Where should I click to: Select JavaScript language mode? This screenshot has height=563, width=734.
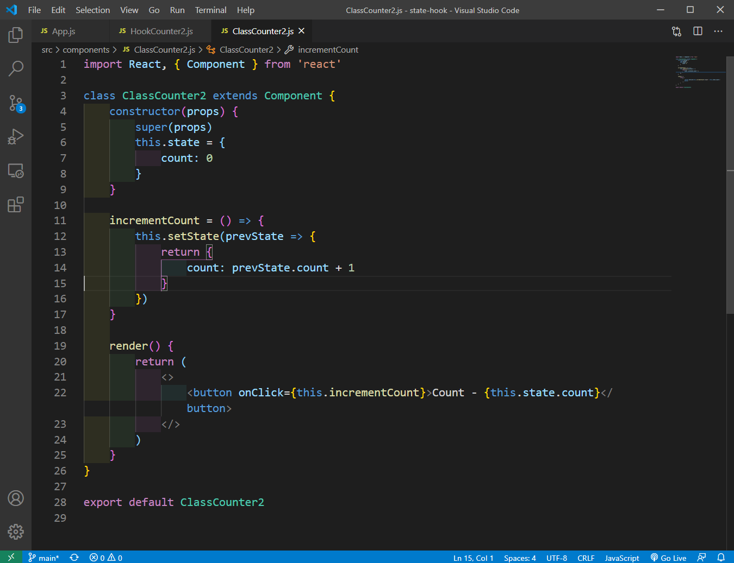click(622, 558)
